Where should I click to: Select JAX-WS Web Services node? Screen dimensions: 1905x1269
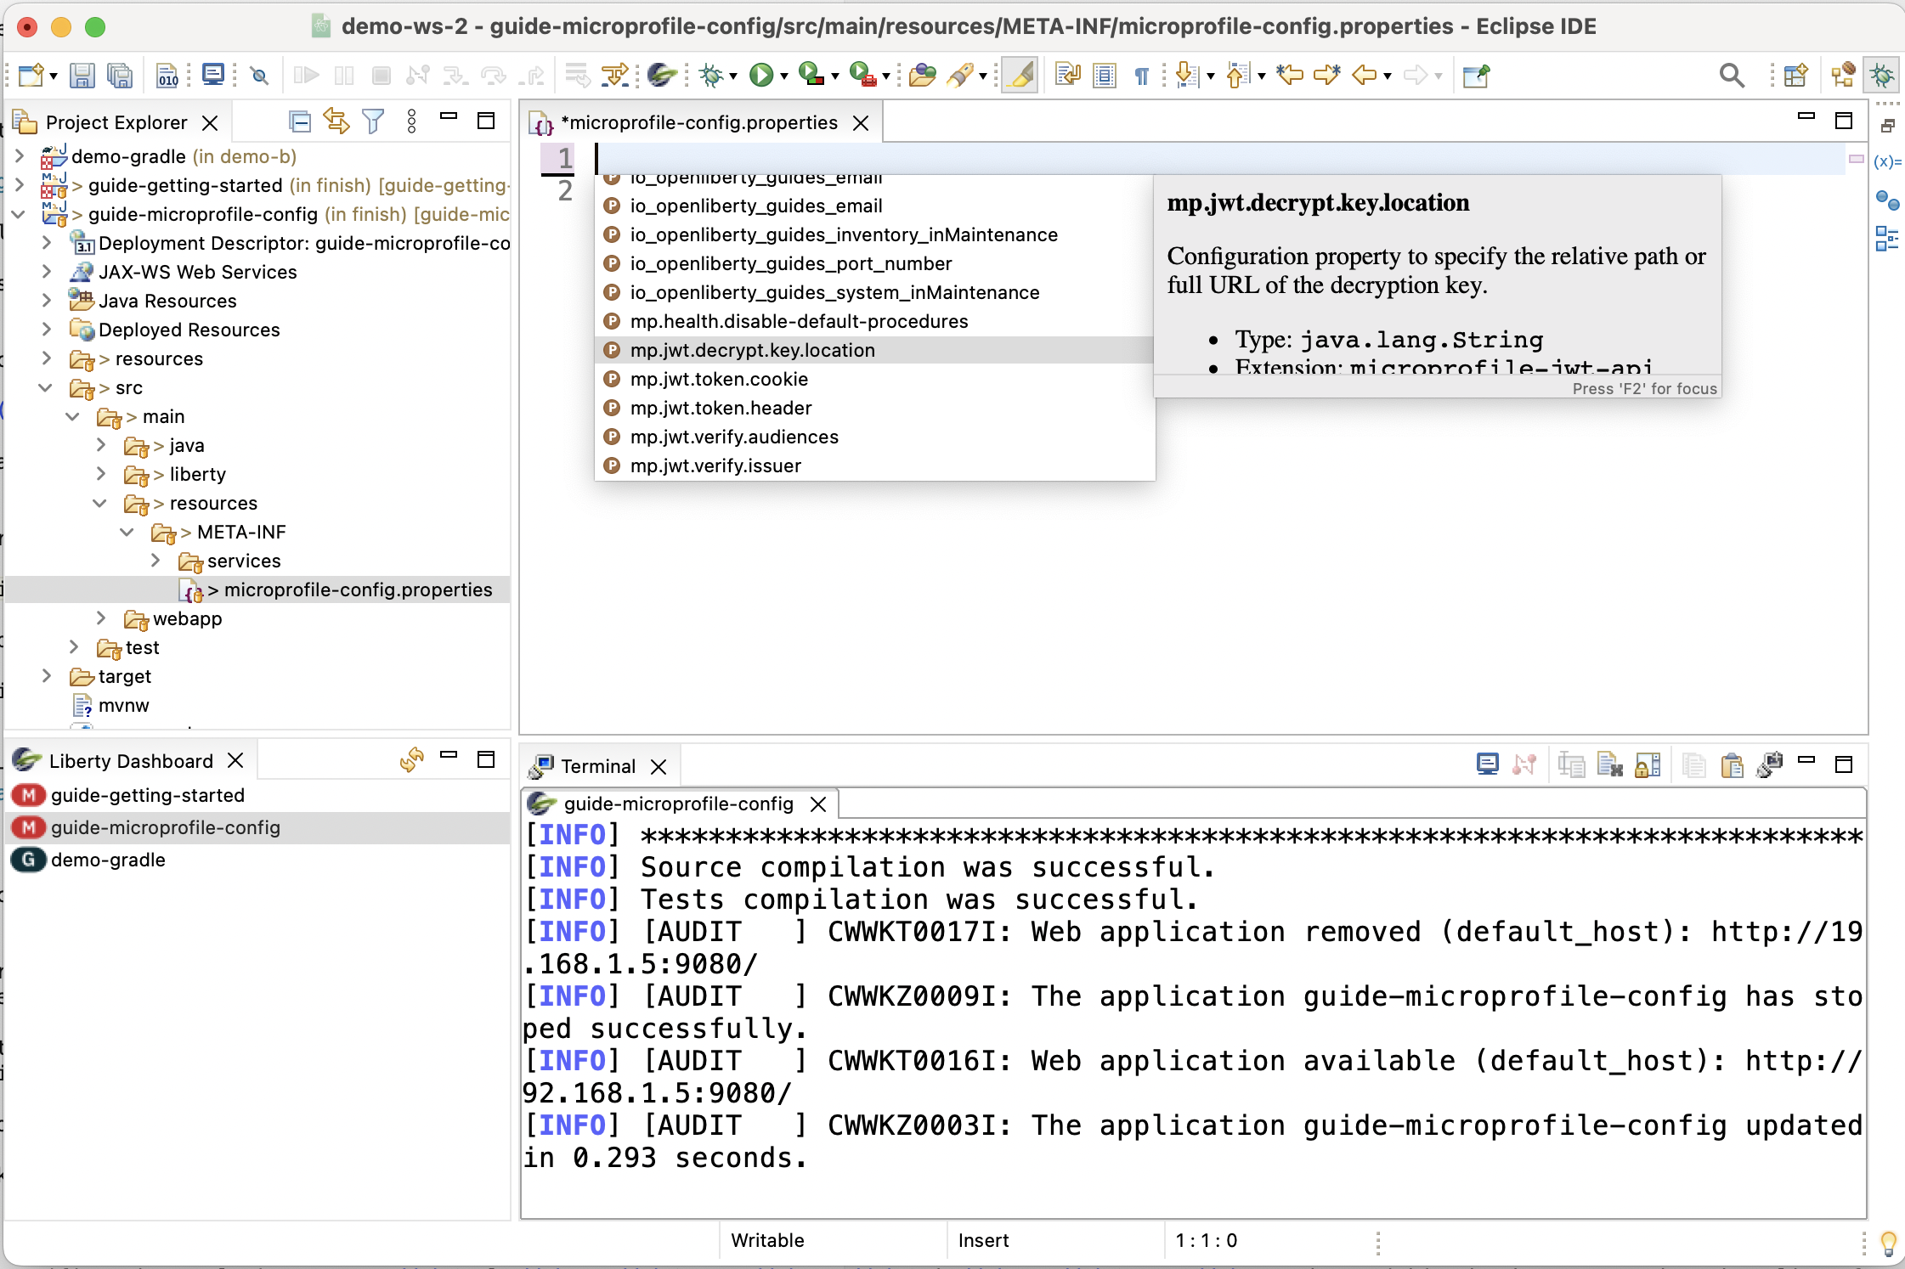[x=197, y=272]
